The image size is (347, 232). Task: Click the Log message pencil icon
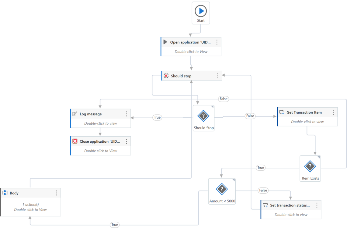75,114
